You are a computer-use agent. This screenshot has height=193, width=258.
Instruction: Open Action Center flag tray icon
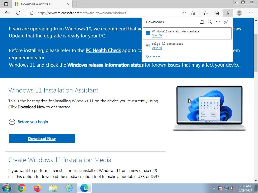tap(220, 188)
